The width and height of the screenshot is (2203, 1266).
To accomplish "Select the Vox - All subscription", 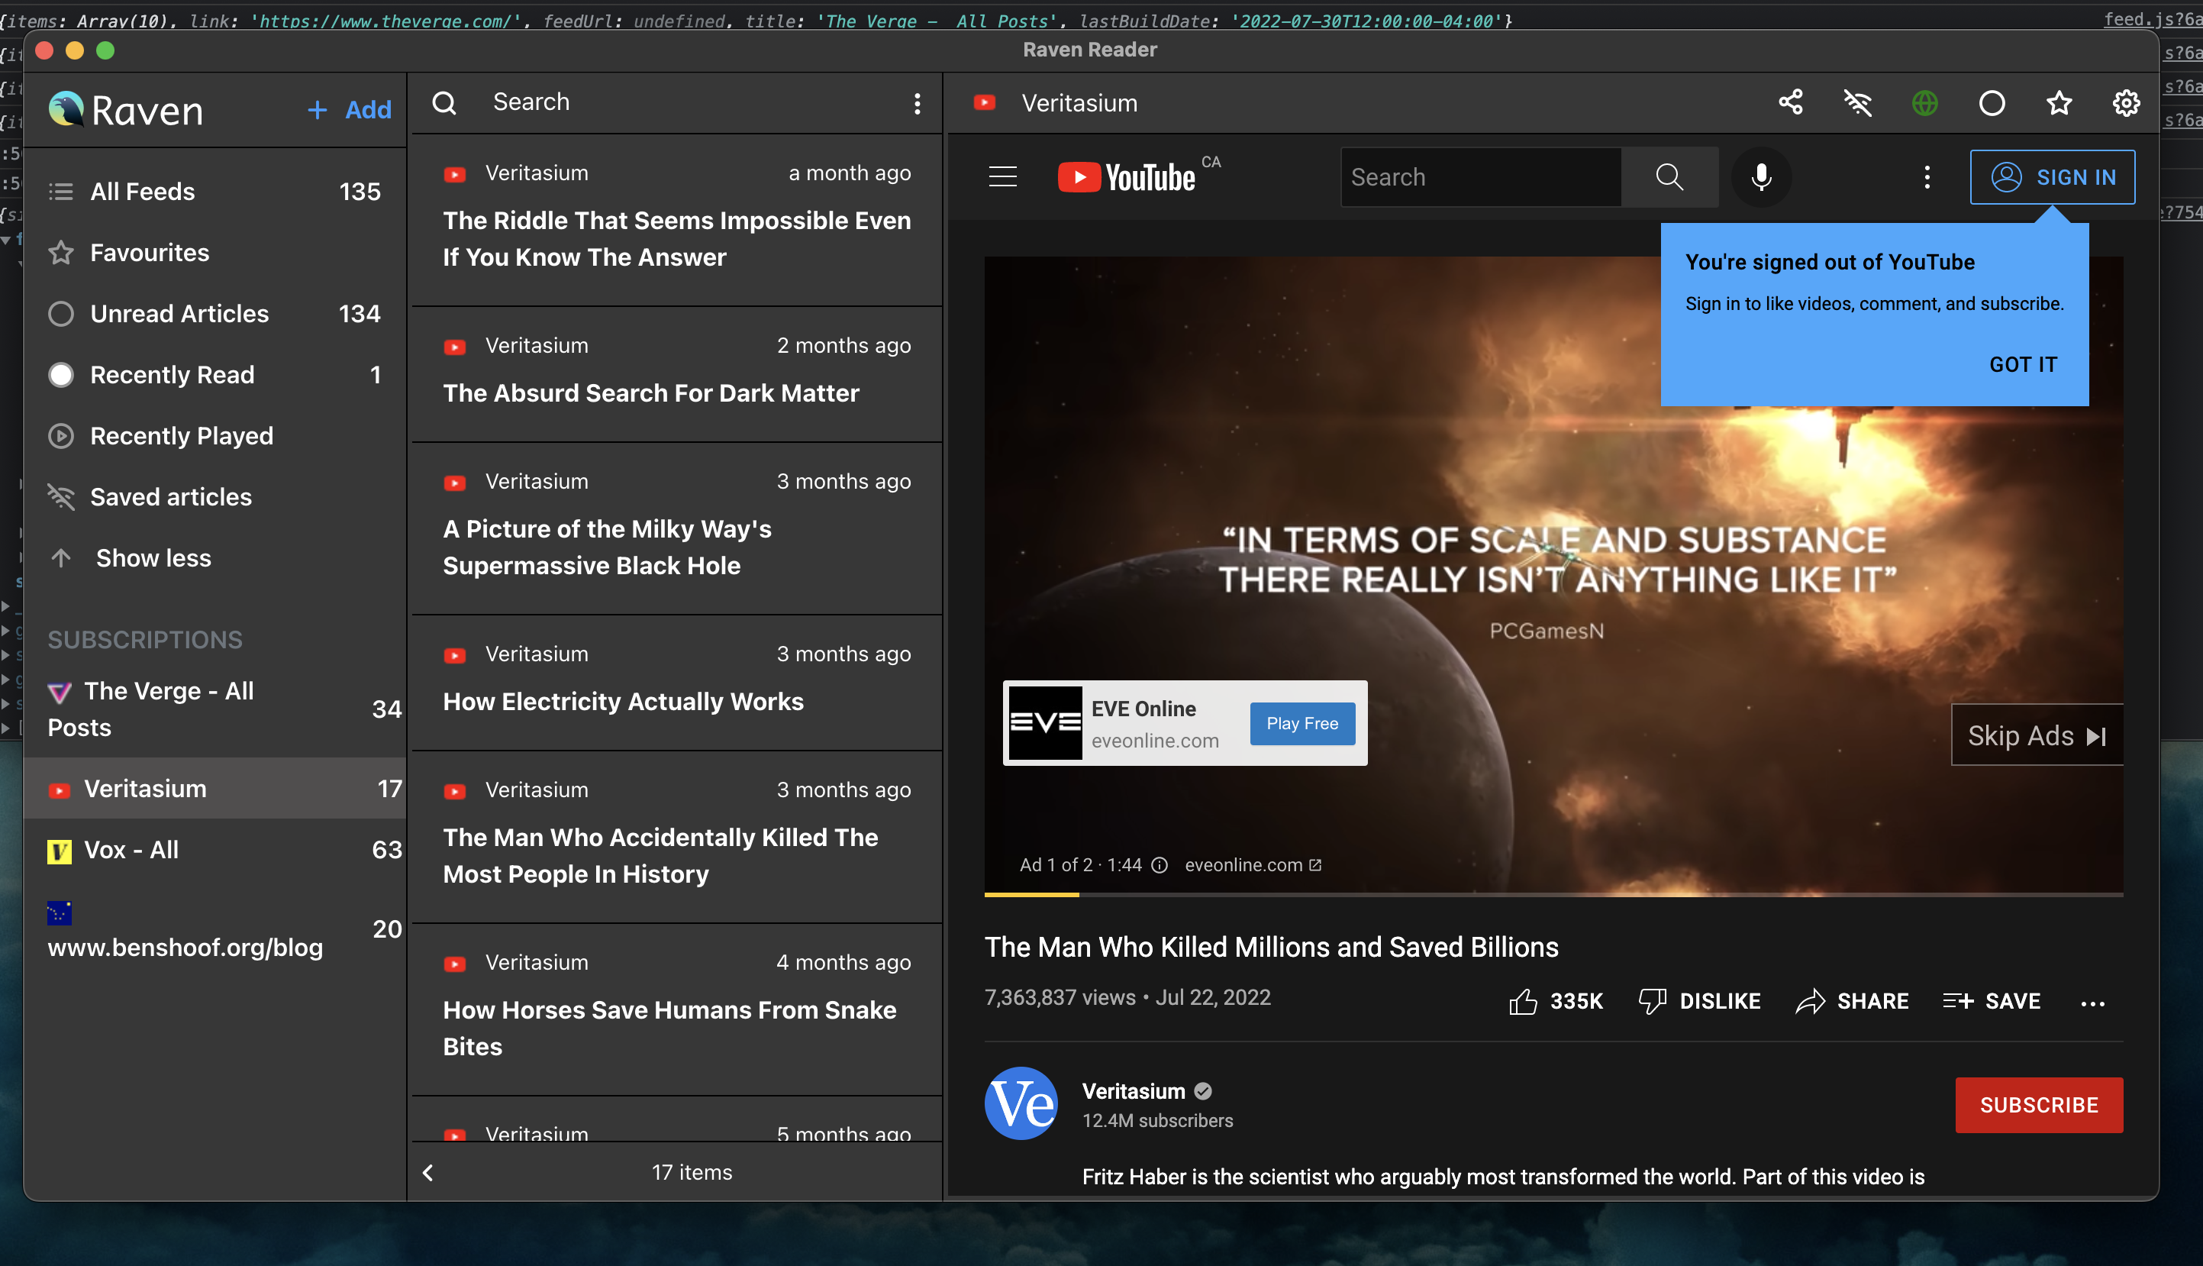I will [x=131, y=850].
